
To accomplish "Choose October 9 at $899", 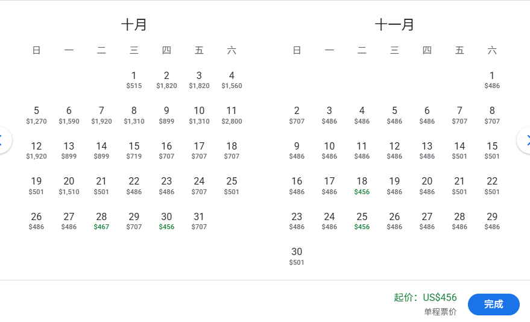I will tap(166, 115).
